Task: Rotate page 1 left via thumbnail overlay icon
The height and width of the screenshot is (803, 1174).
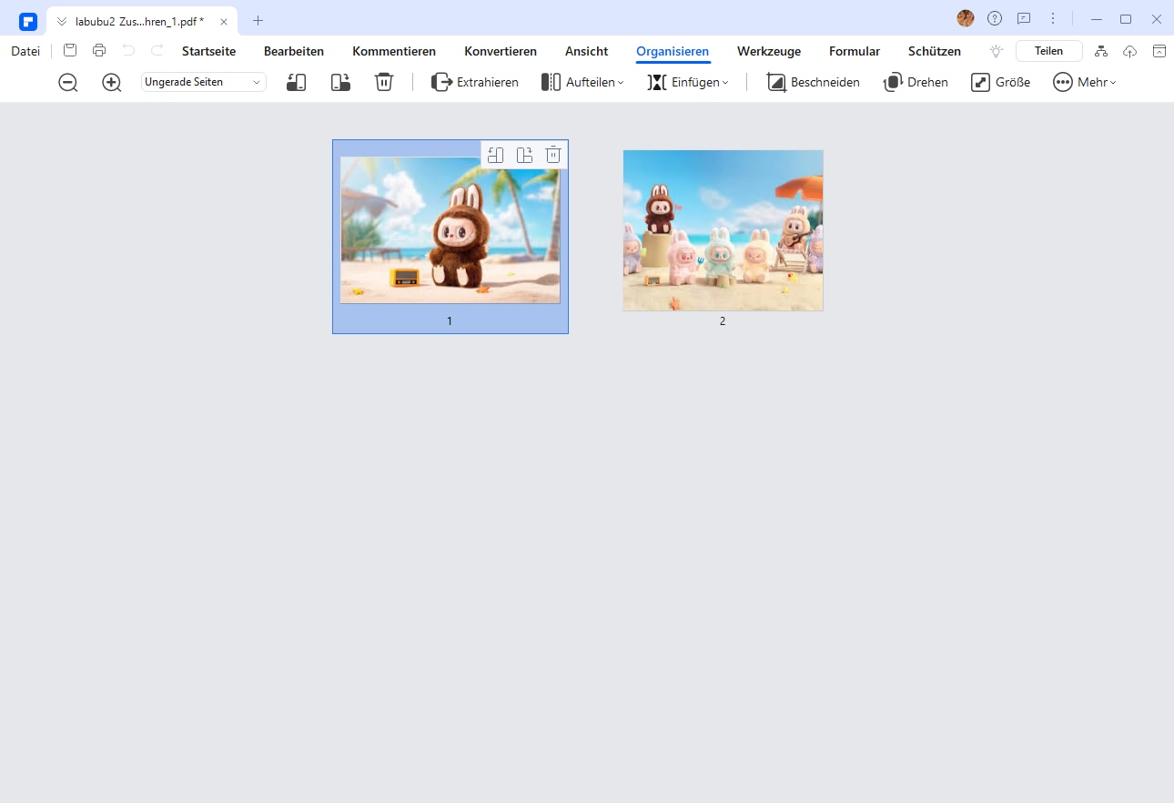Action: (x=496, y=155)
